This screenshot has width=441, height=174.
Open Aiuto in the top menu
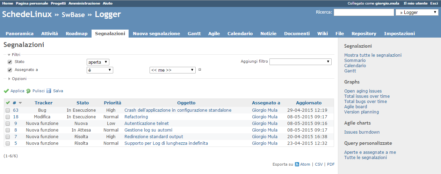tap(108, 3)
